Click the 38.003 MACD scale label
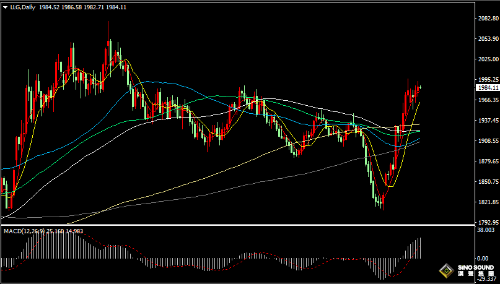The image size is (500, 284). pos(486,229)
